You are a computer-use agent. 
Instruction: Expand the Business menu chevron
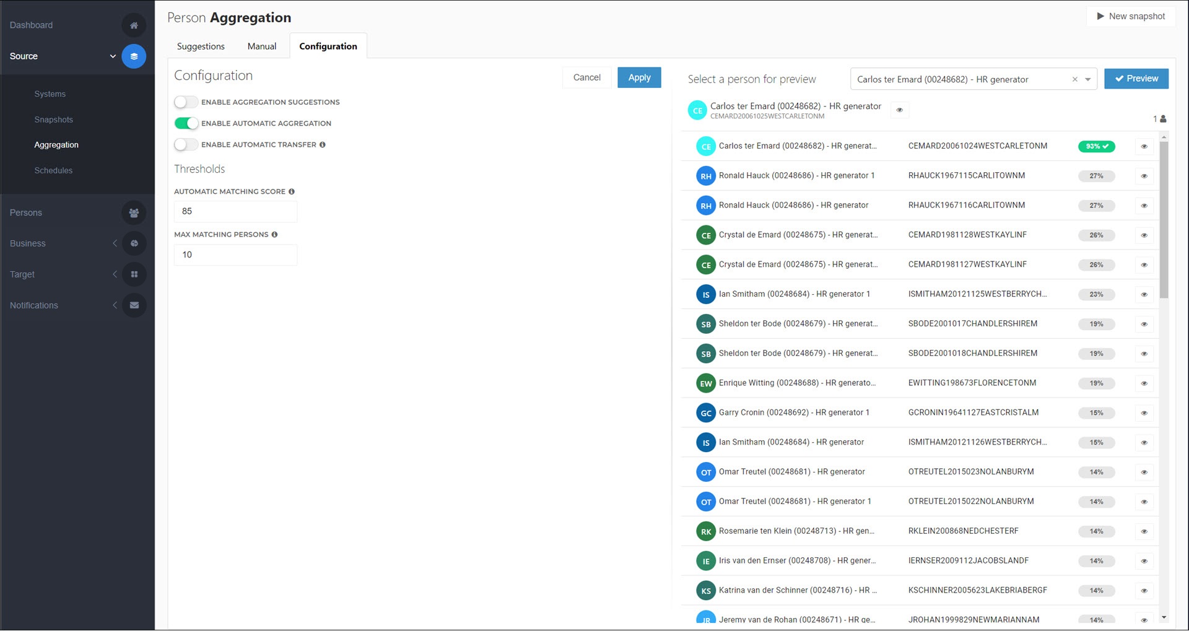115,243
